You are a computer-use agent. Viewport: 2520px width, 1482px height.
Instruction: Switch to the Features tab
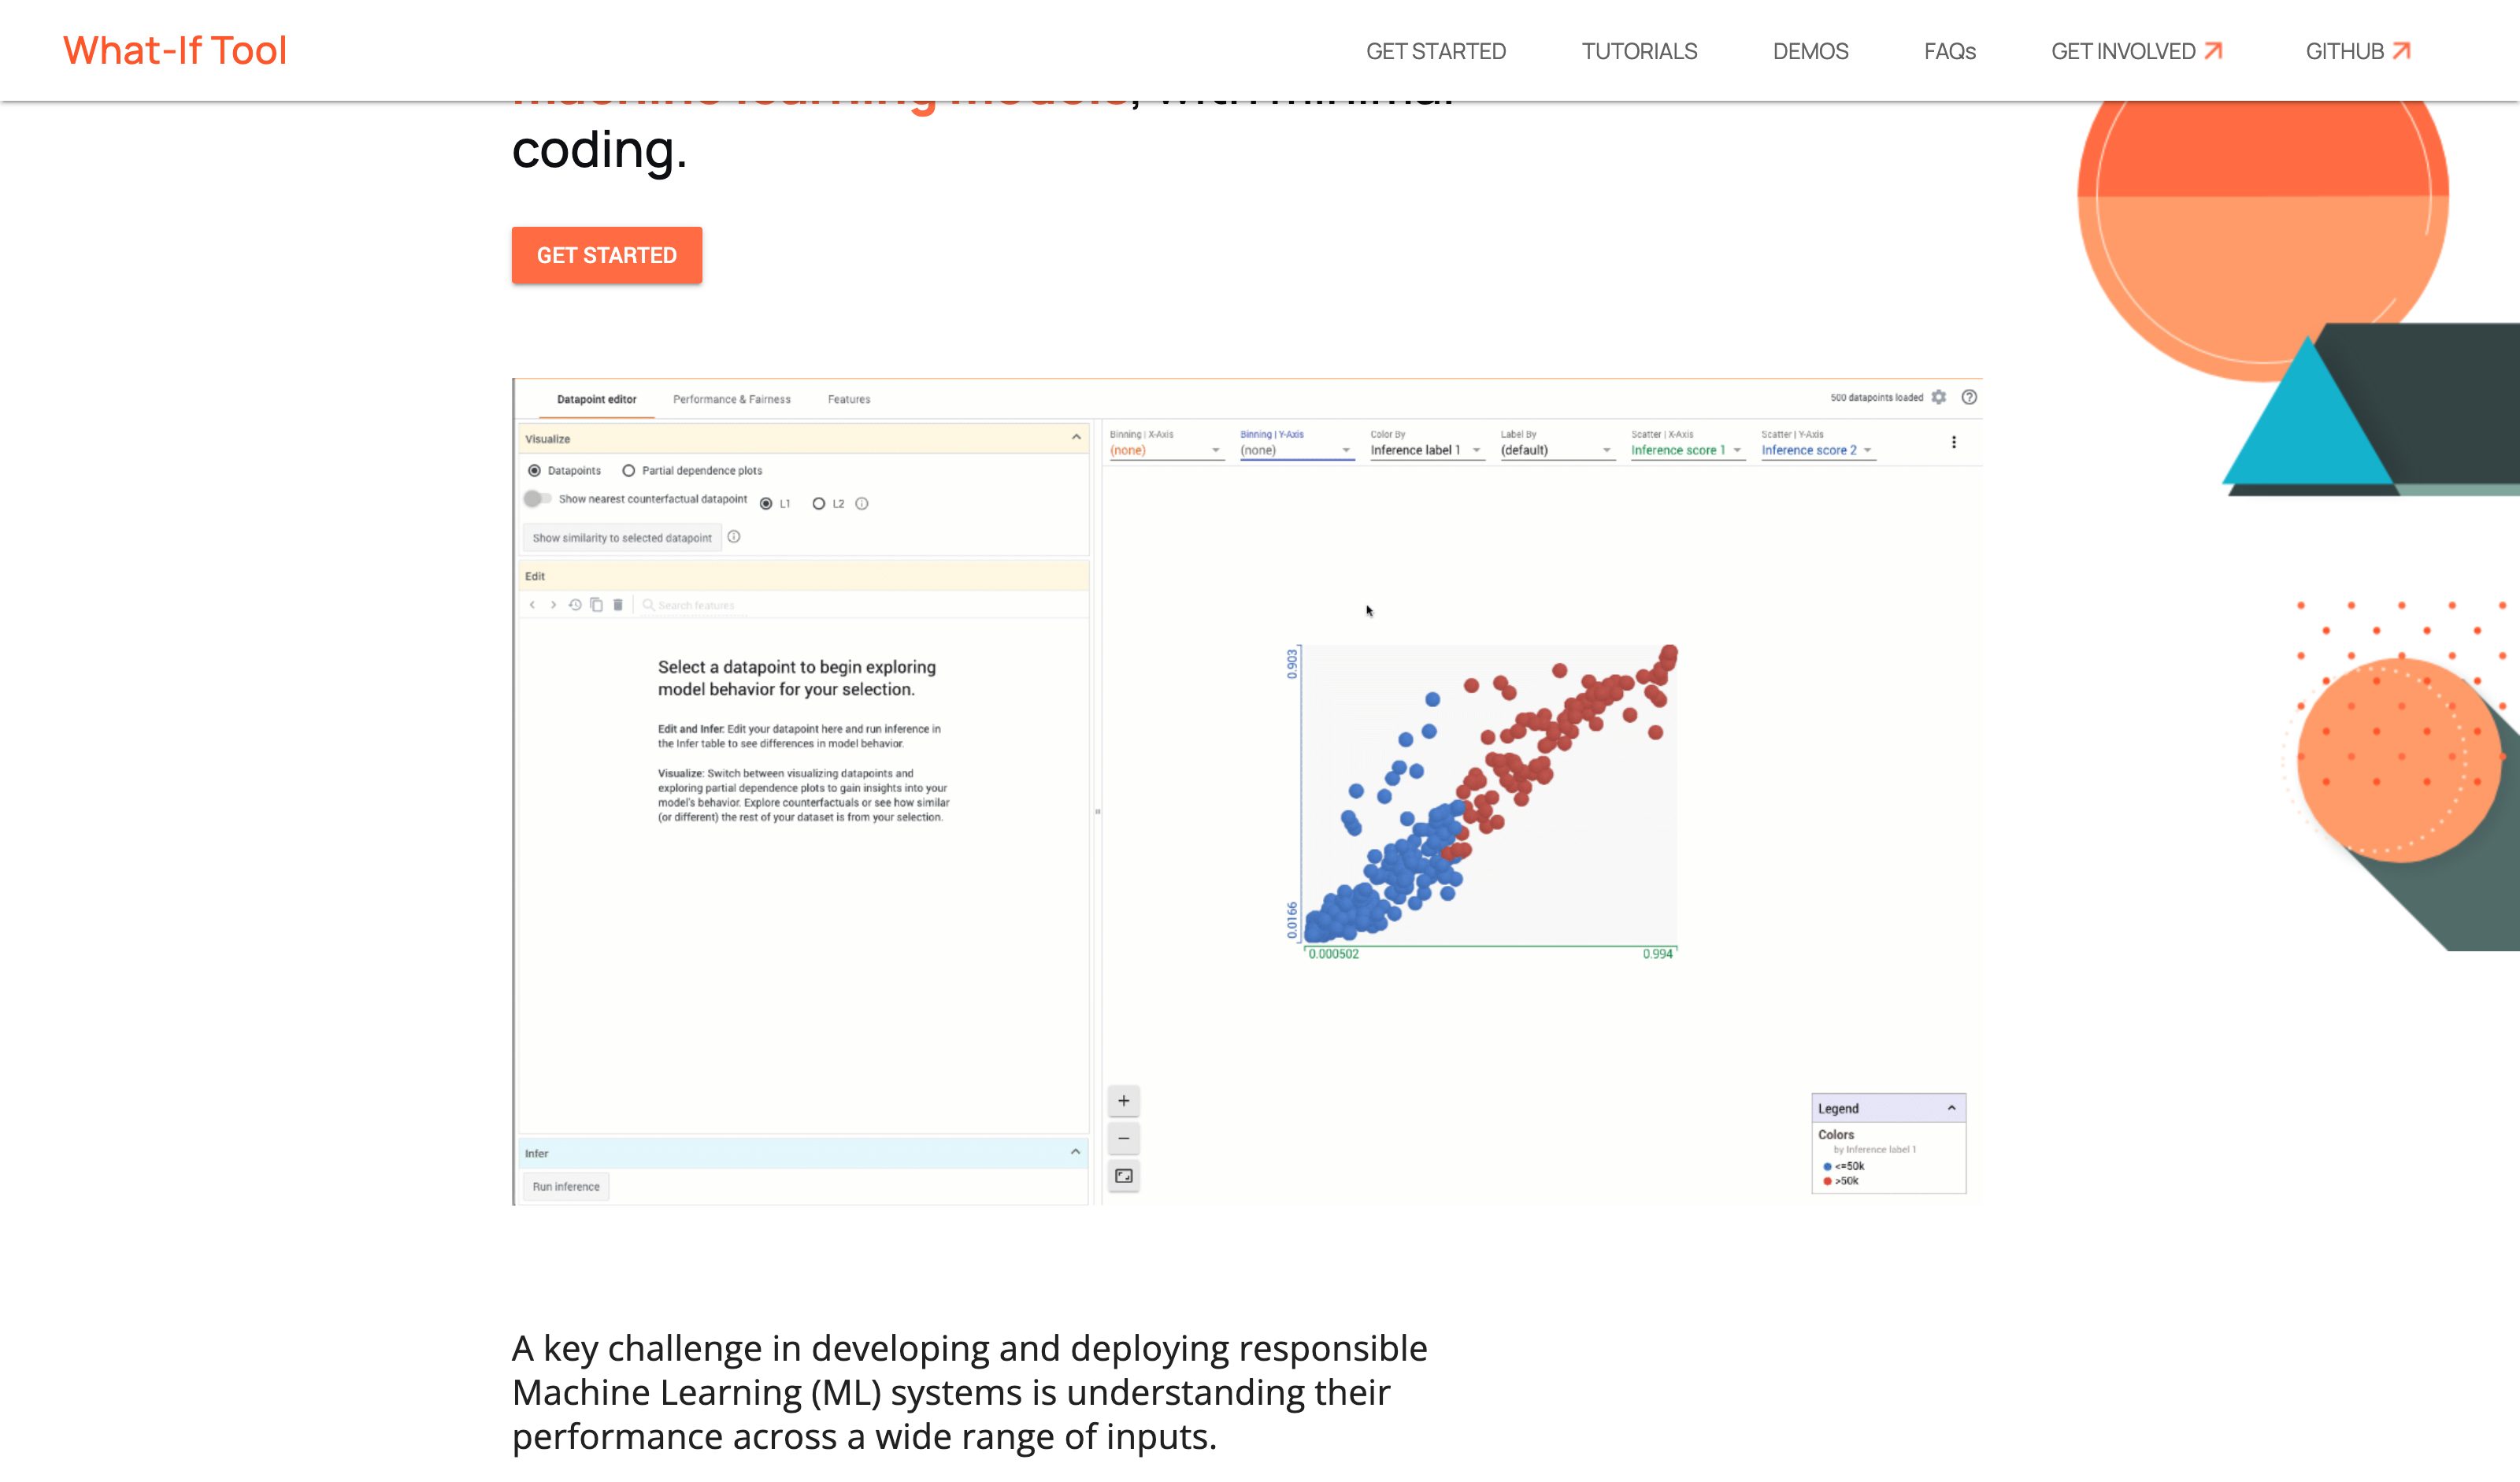[x=849, y=399]
